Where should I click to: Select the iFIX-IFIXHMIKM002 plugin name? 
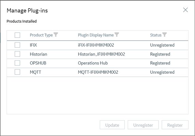coord(96,45)
